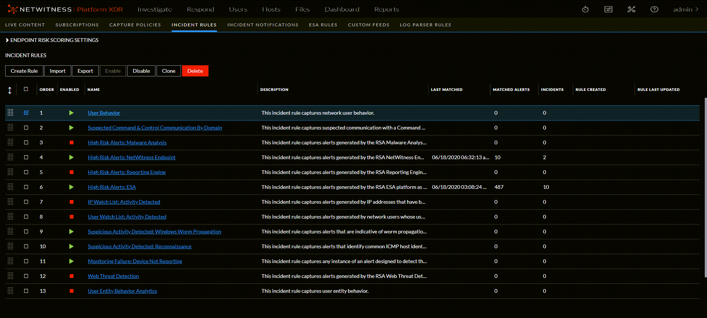Switch to the Incident Notifications tab
Image resolution: width=707 pixels, height=318 pixels.
tap(263, 25)
